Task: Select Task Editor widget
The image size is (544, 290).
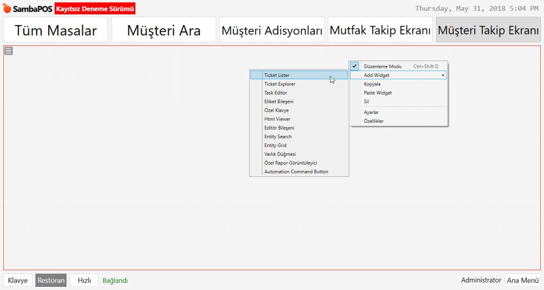Action: (276, 93)
